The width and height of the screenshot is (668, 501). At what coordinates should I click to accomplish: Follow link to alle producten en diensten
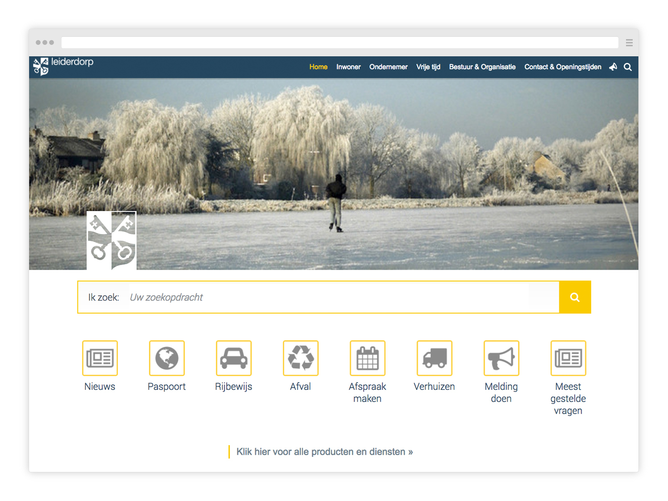(x=324, y=452)
